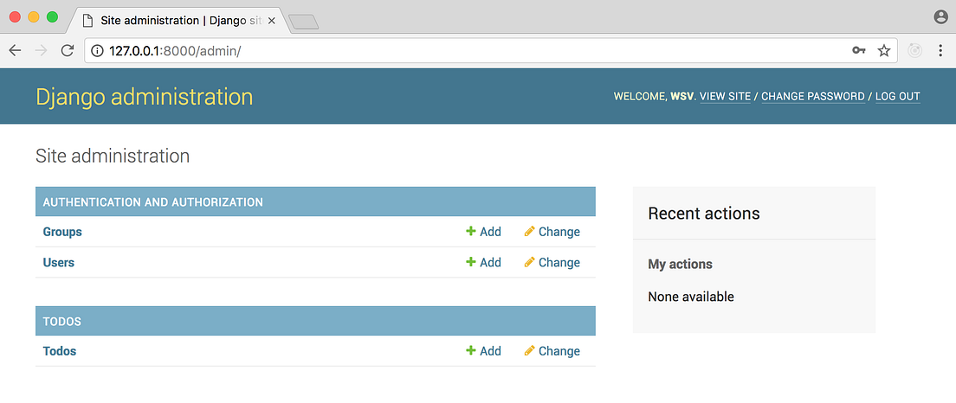The height and width of the screenshot is (403, 956).
Task: Open the Users model link
Action: click(x=59, y=262)
